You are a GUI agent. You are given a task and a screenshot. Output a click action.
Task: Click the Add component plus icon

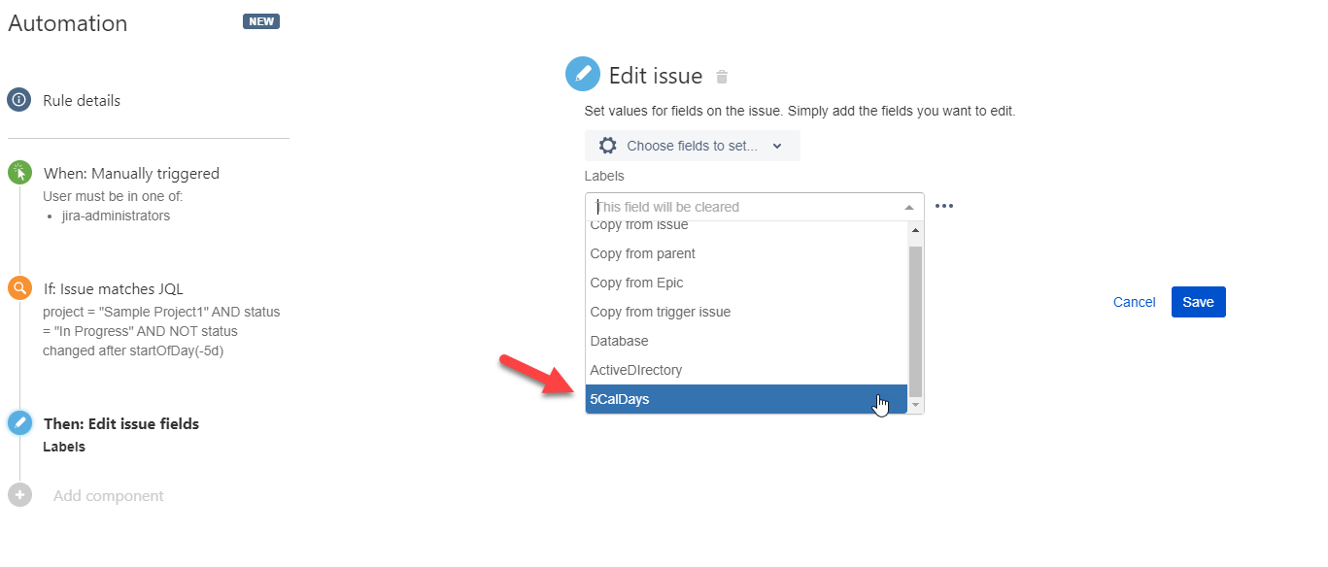tap(19, 495)
